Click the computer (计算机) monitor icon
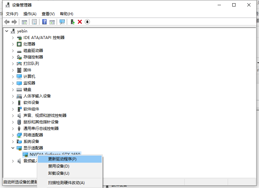Image resolution: width=259 pixels, height=188 pixels. (19, 77)
